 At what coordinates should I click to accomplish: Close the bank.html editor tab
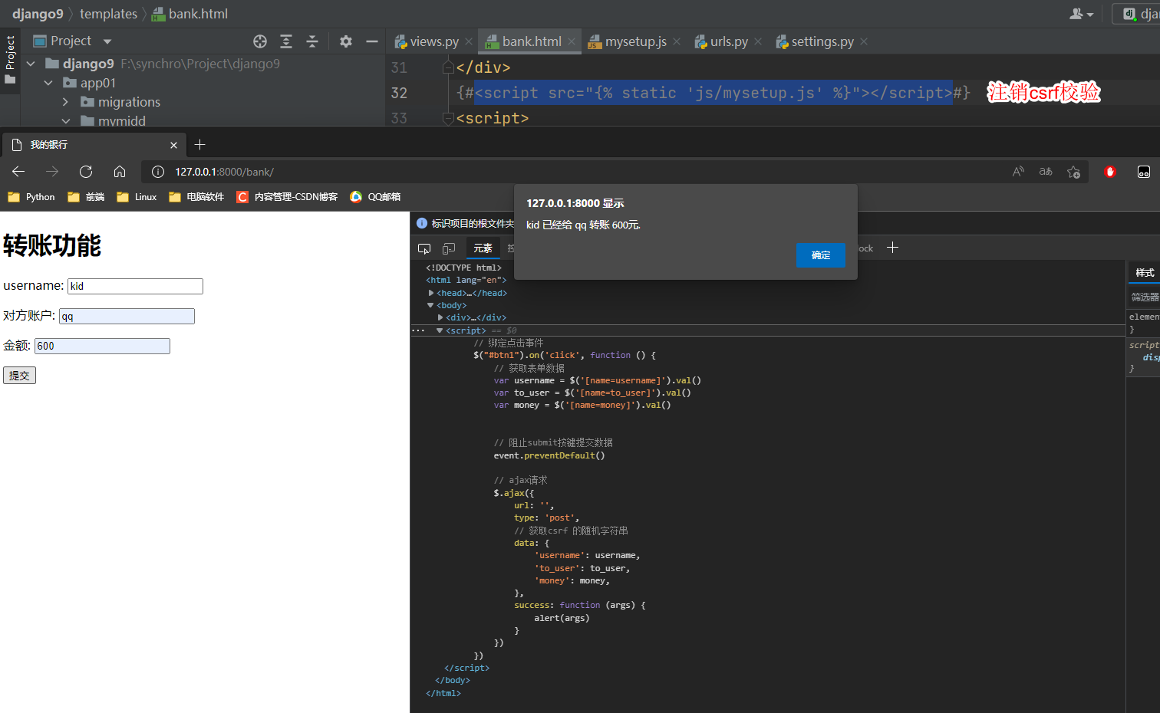(x=572, y=41)
